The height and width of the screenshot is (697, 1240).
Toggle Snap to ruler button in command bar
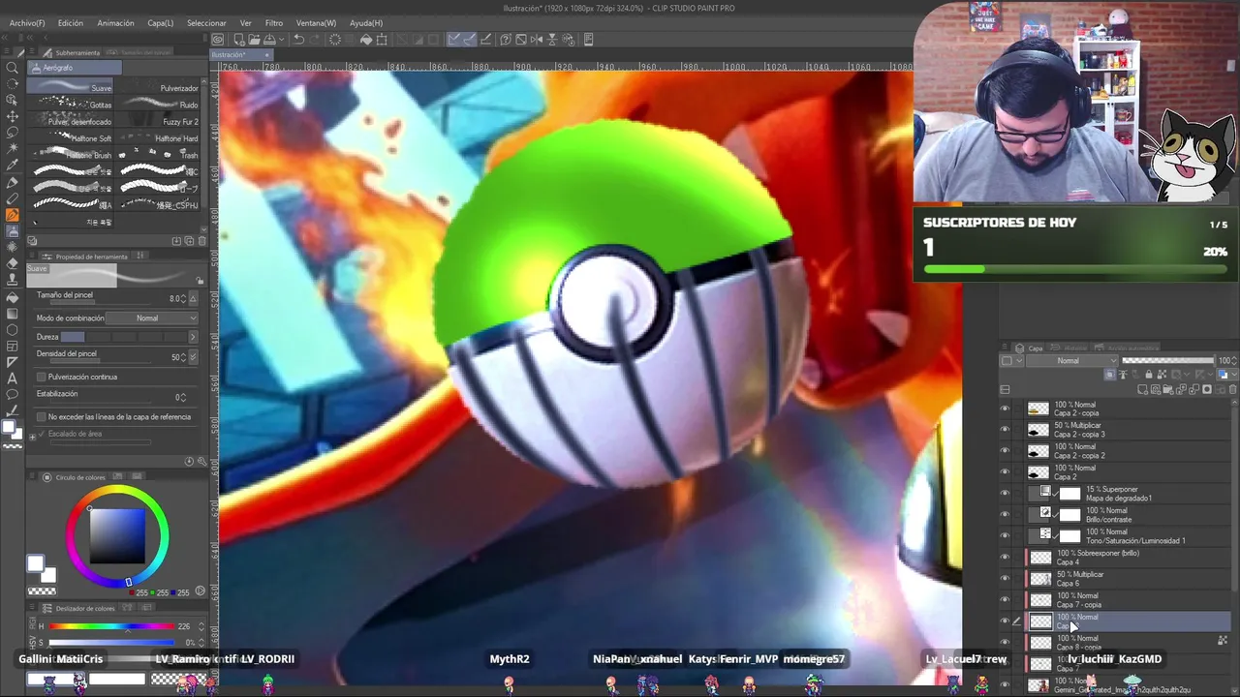[x=452, y=40]
